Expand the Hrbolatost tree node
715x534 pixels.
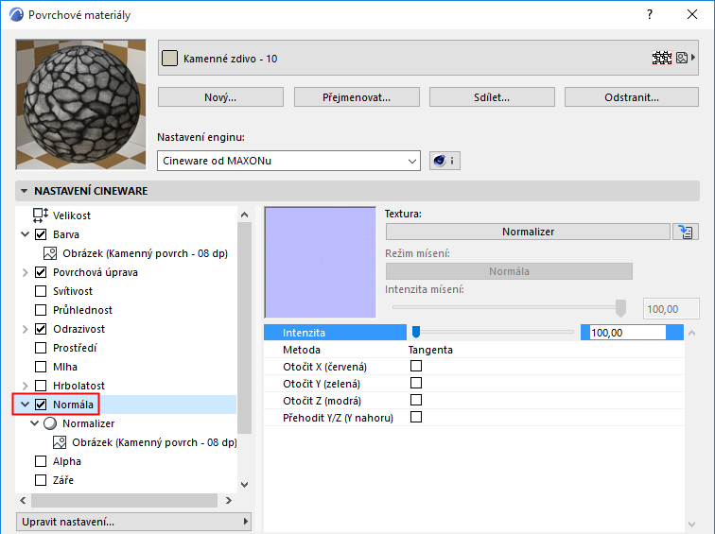point(26,386)
